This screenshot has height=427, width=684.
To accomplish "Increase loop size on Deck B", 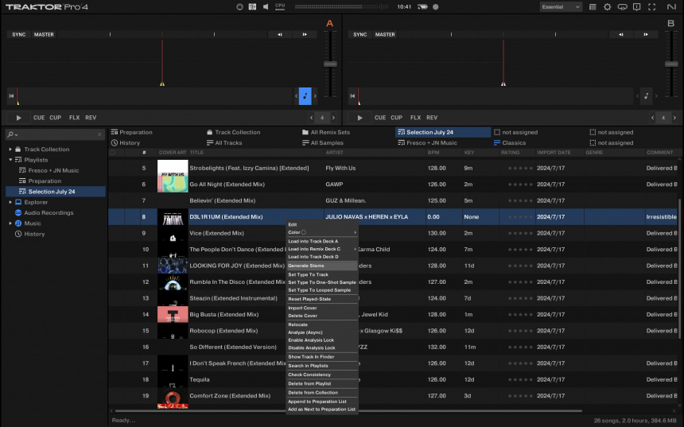I will click(x=674, y=118).
